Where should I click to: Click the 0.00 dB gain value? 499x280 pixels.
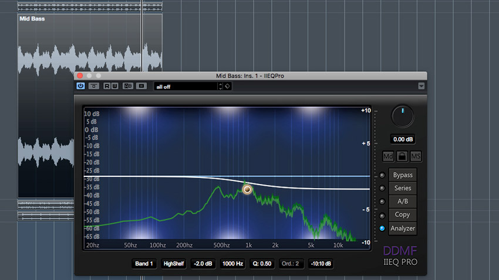[x=403, y=139]
